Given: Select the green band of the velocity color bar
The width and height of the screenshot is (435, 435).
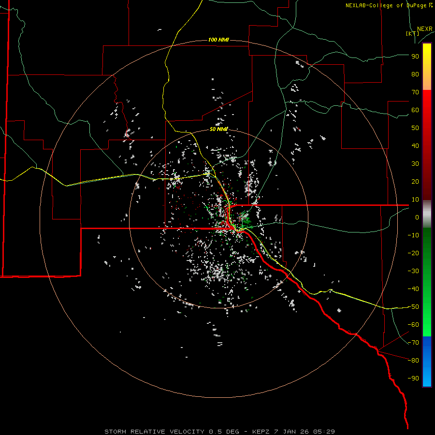Looking at the screenshot, I should (x=427, y=282).
